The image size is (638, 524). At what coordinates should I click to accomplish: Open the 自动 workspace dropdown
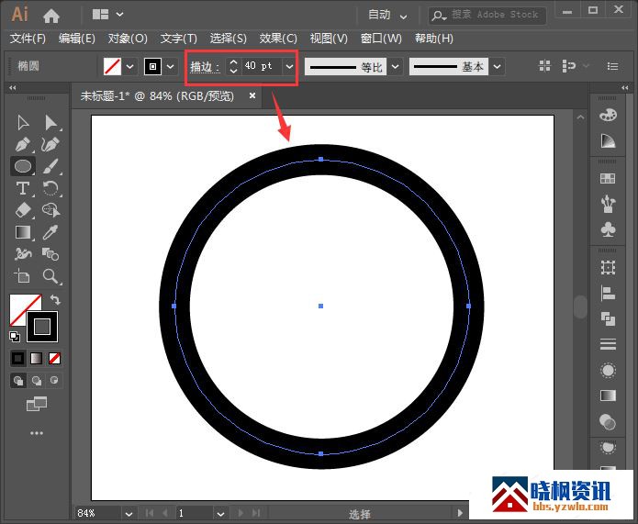click(x=387, y=16)
